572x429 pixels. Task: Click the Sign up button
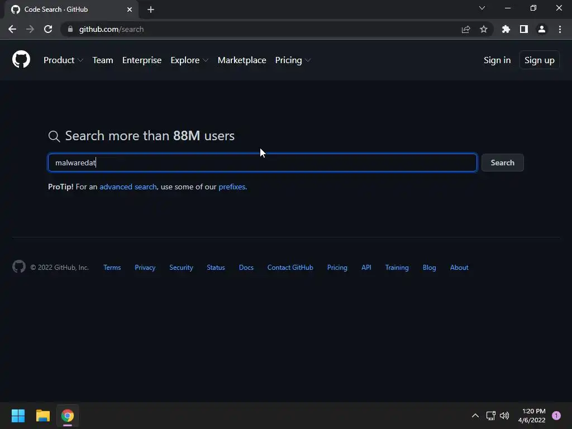pos(539,60)
